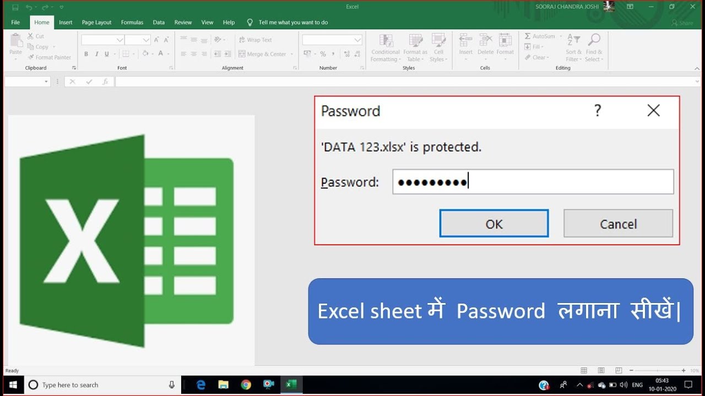Open the font name dropdown
The image size is (705, 396).
[120, 40]
